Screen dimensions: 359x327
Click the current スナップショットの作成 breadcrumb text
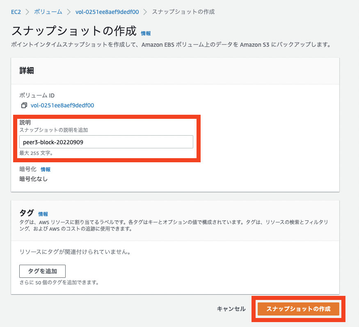pyautogui.click(x=183, y=12)
